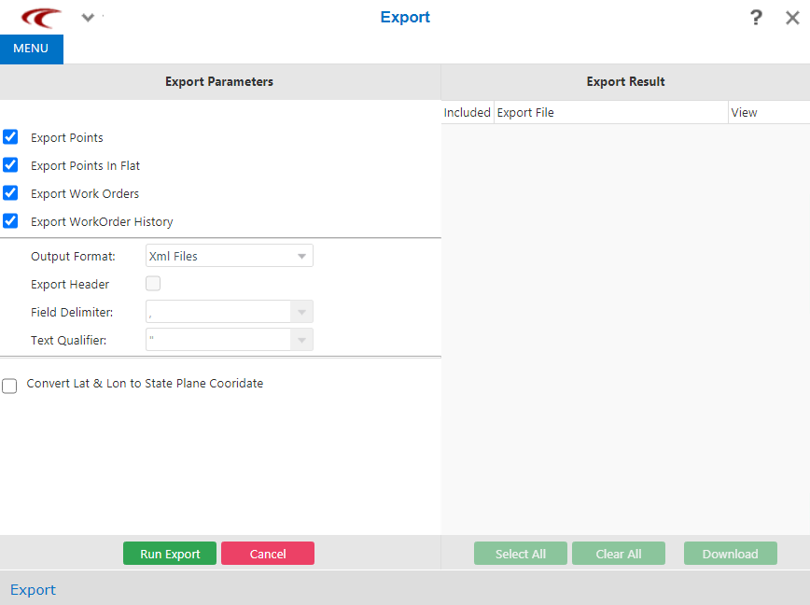Click Select All in Export Result
810x605 pixels.
(x=520, y=553)
